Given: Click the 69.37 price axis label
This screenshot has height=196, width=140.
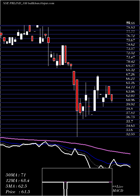Looking at the screenshot, I should coord(130,66).
